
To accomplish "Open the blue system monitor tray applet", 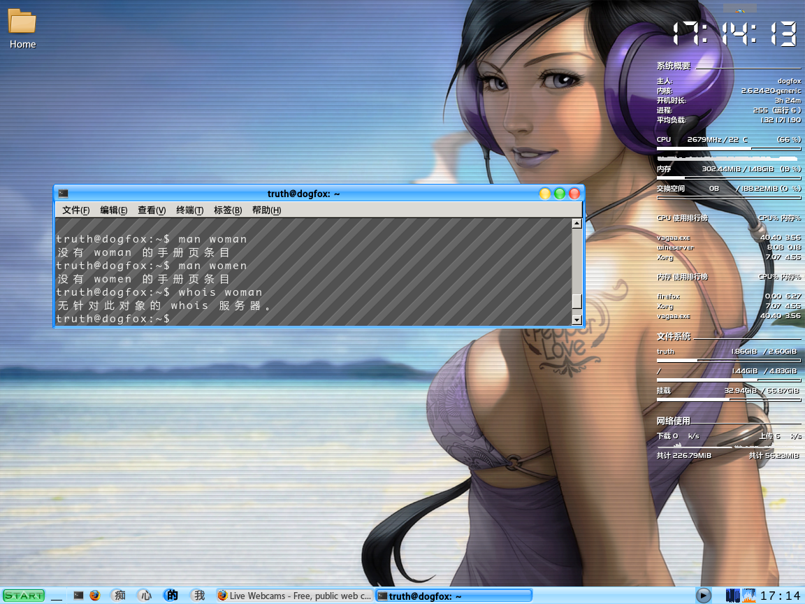I will [x=732, y=596].
